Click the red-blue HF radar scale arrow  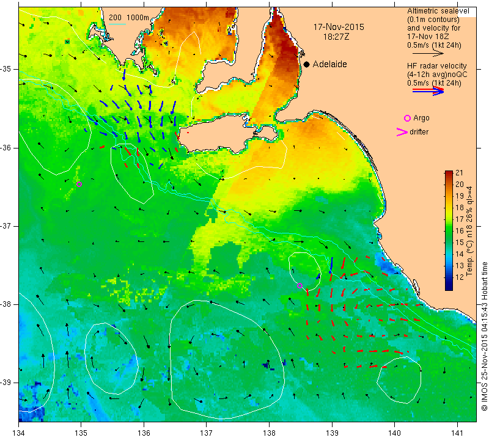pyautogui.click(x=428, y=91)
